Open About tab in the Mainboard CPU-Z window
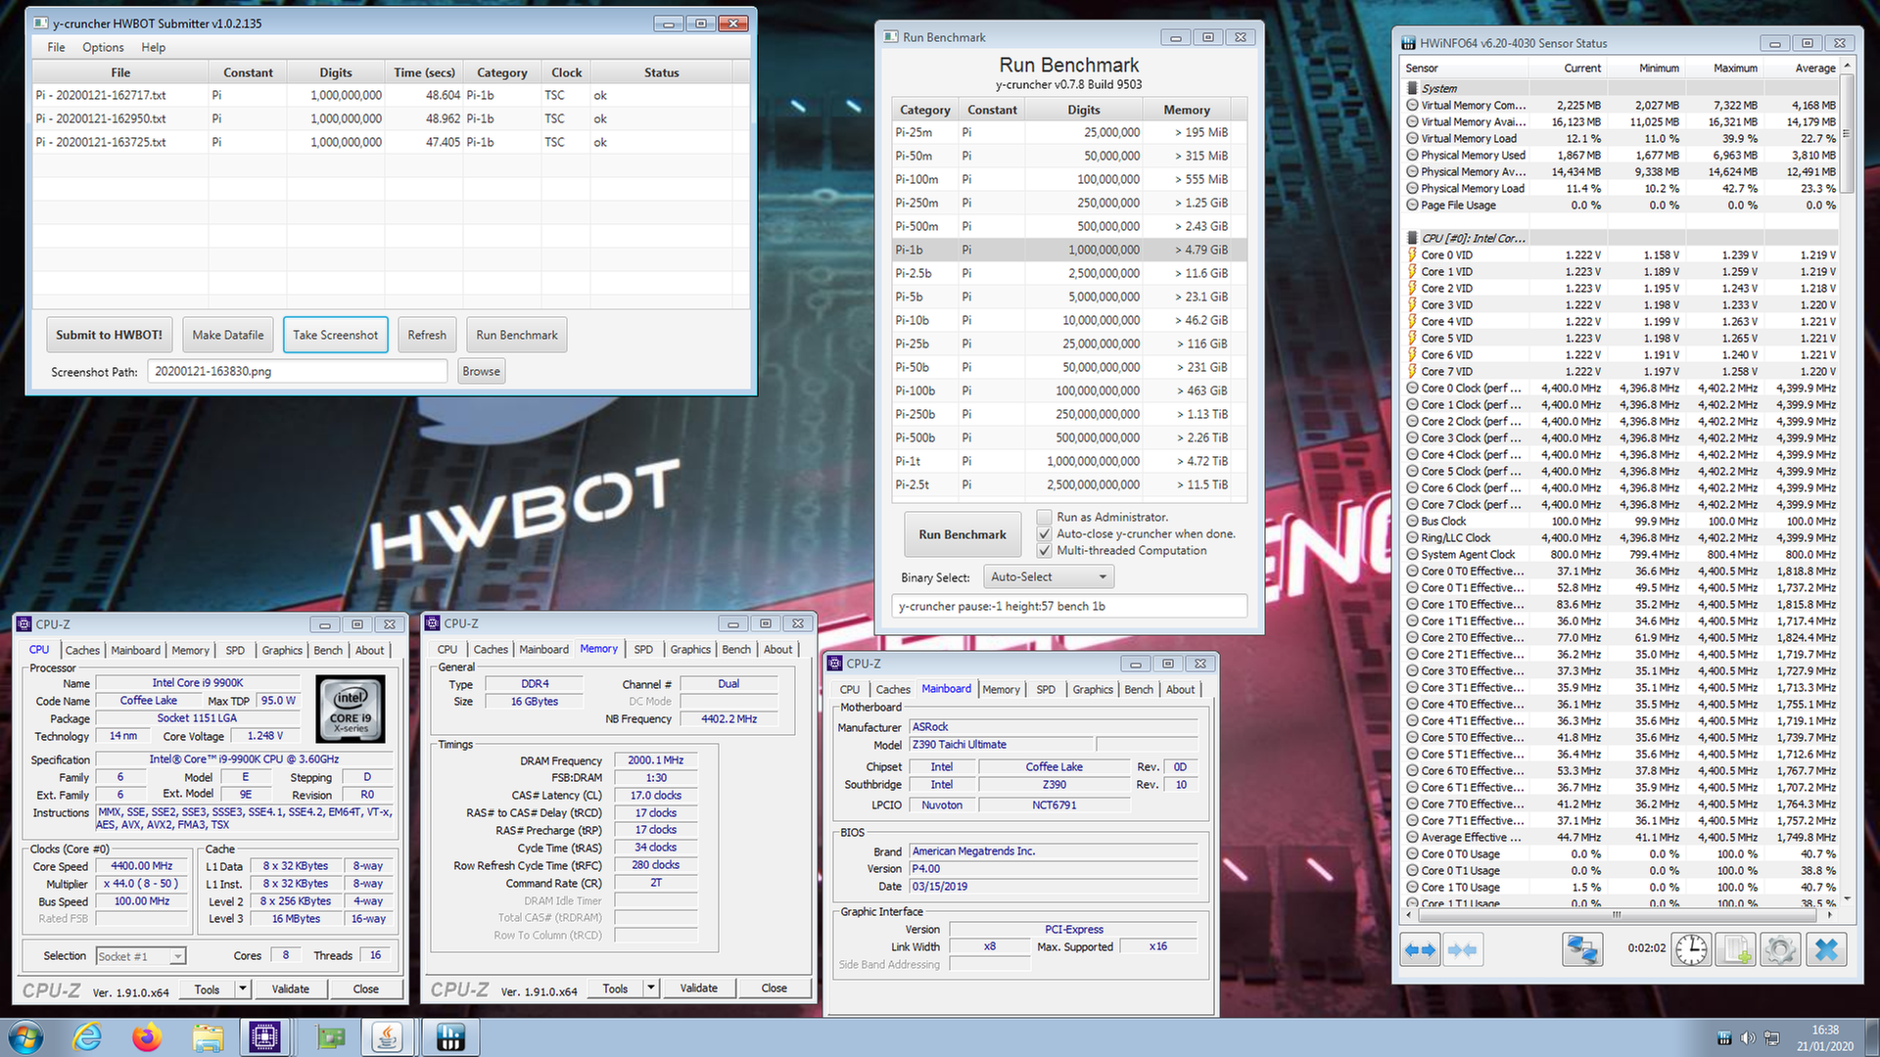 pos(1180,689)
